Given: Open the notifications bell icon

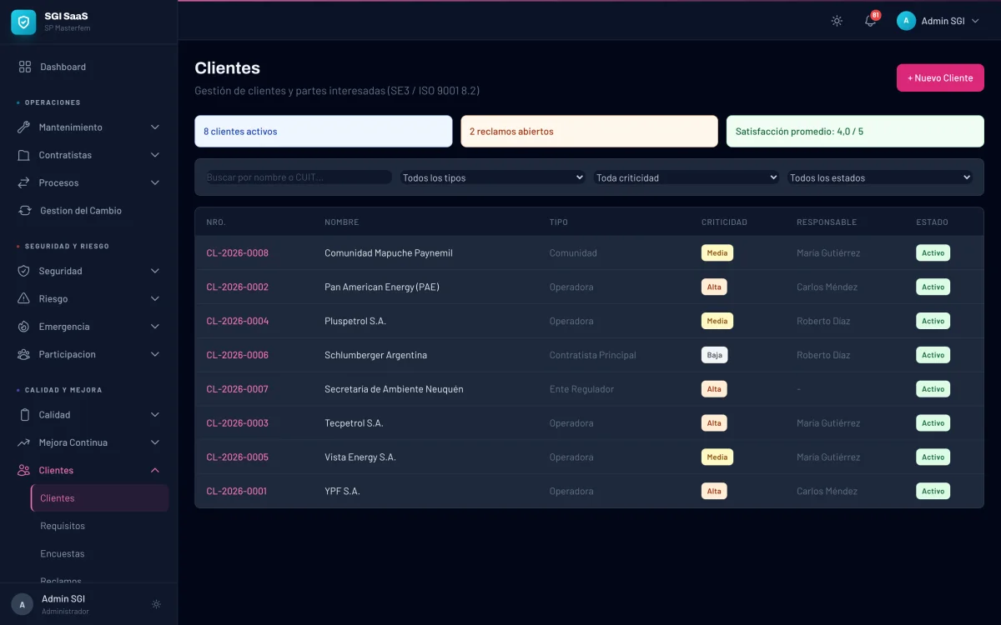Looking at the screenshot, I should coord(870,22).
